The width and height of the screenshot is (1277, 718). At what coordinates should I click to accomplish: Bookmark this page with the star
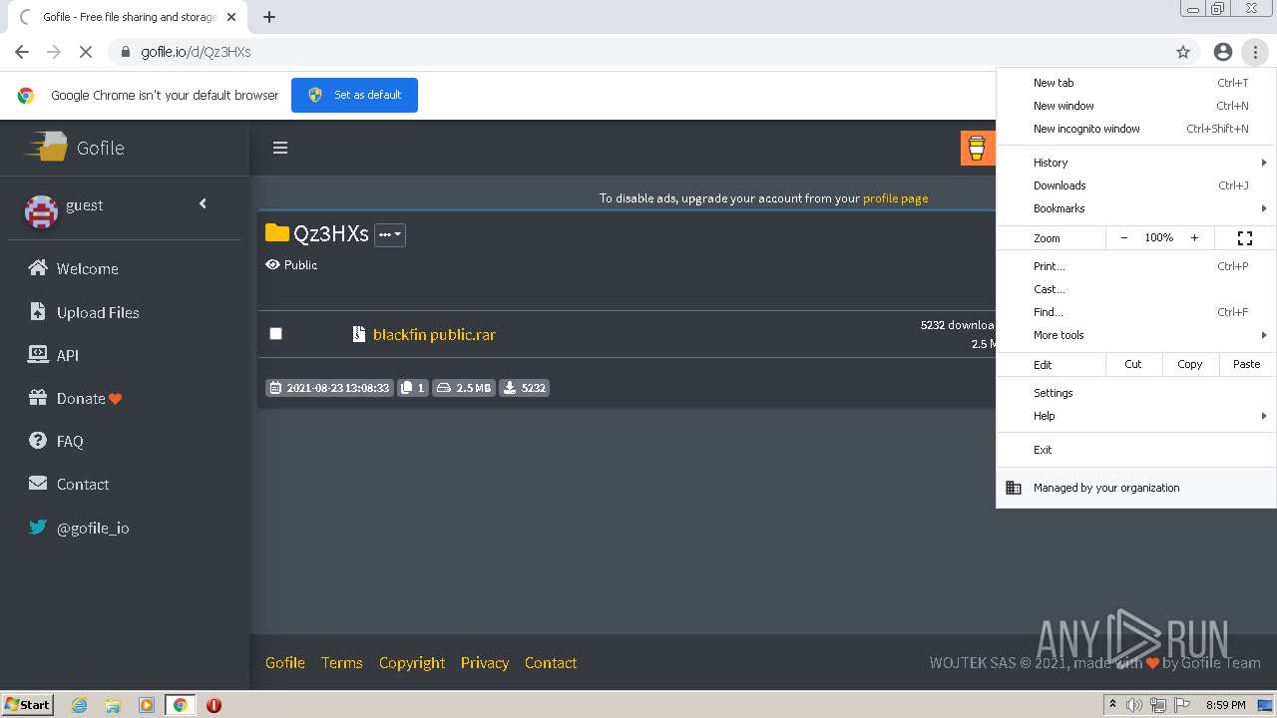[1183, 52]
